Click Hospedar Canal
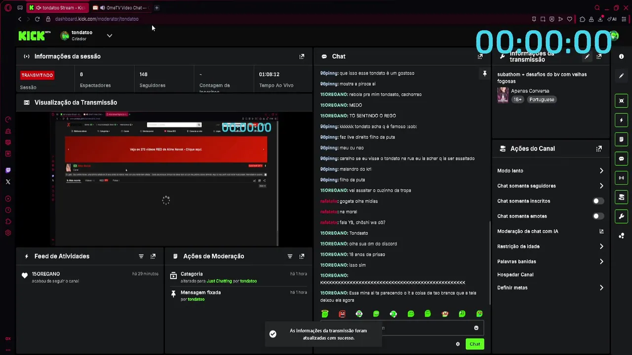632x355 pixels. 515,275
